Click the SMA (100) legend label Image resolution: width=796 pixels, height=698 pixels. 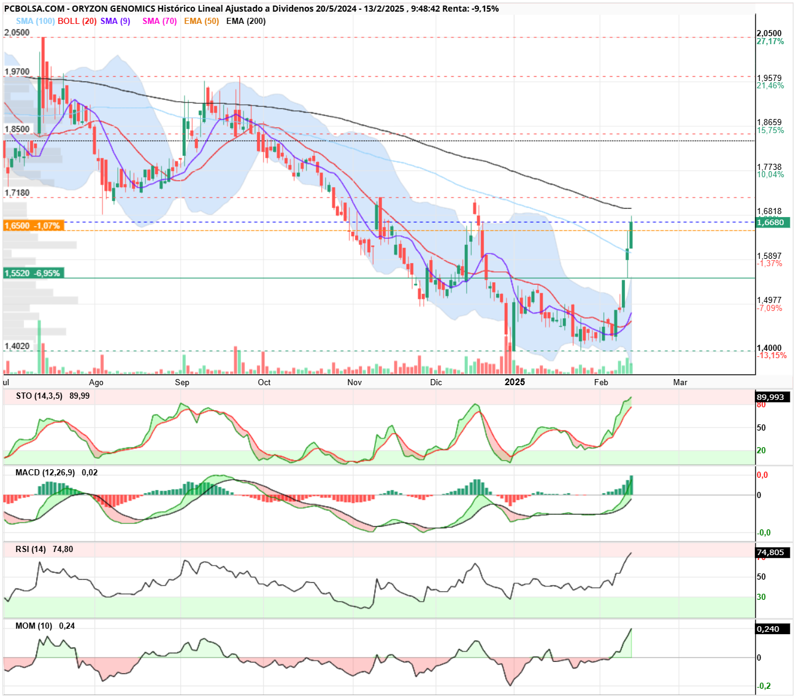(x=36, y=21)
